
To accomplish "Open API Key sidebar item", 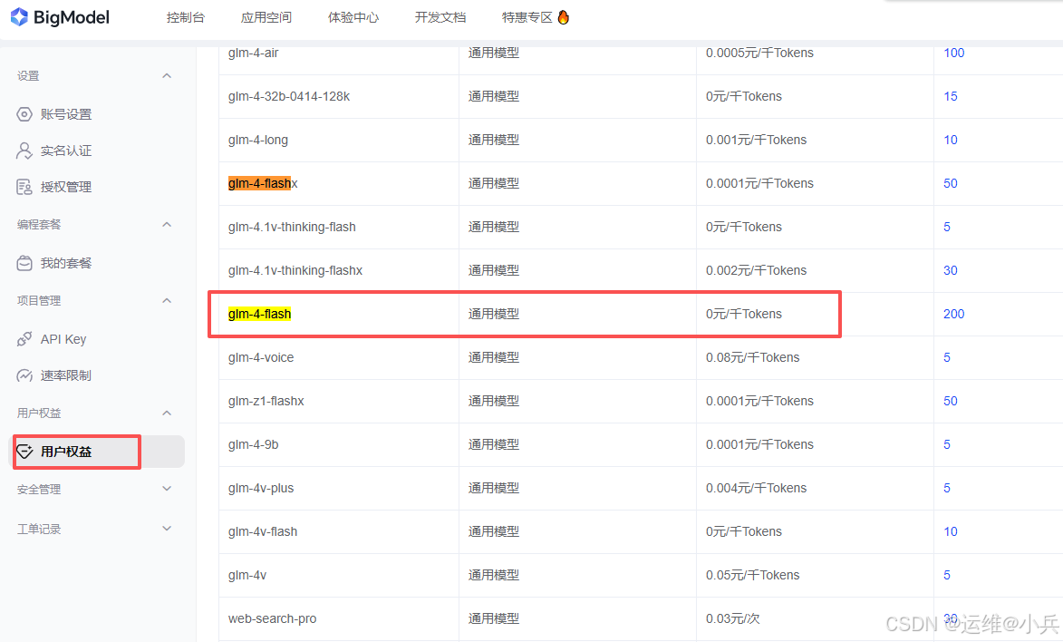I will pos(63,338).
